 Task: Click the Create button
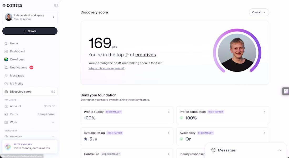coord(30,31)
